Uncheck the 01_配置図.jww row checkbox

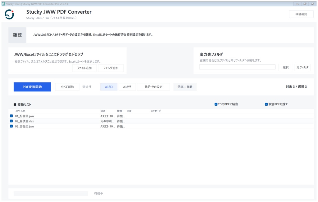[x=11, y=116]
